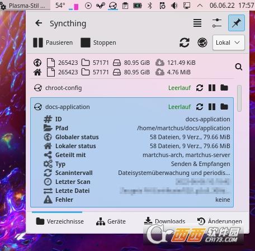Image resolution: width=255 pixels, height=251 pixels.
Task: Switch to the Downloads tab
Action: [164, 221]
